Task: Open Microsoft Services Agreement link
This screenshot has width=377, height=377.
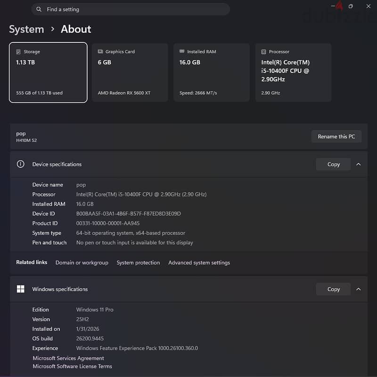Action: [68, 358]
